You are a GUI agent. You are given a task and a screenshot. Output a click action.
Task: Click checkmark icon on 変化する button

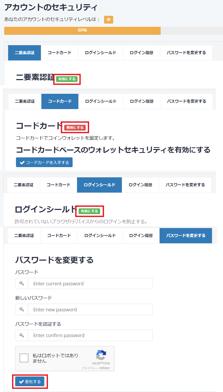coord(21,382)
